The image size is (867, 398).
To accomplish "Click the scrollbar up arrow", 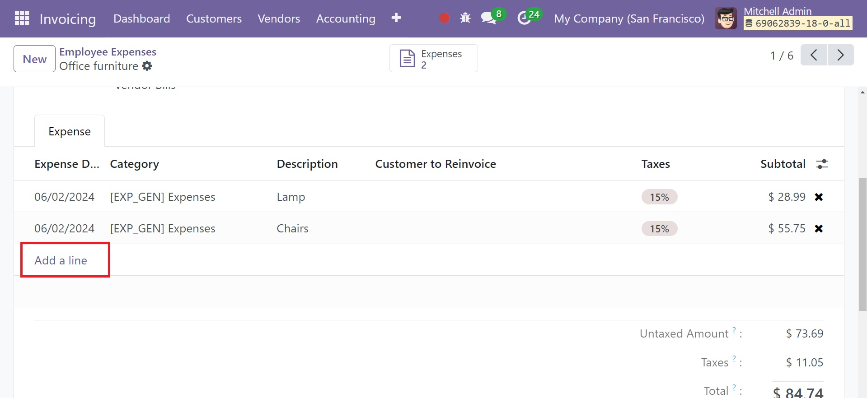I will [x=862, y=92].
